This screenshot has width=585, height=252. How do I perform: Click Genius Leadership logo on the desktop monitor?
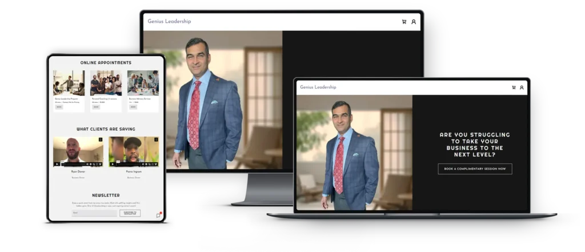tap(169, 22)
